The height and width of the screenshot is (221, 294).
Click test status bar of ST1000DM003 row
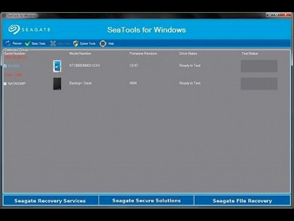pyautogui.click(x=259, y=66)
